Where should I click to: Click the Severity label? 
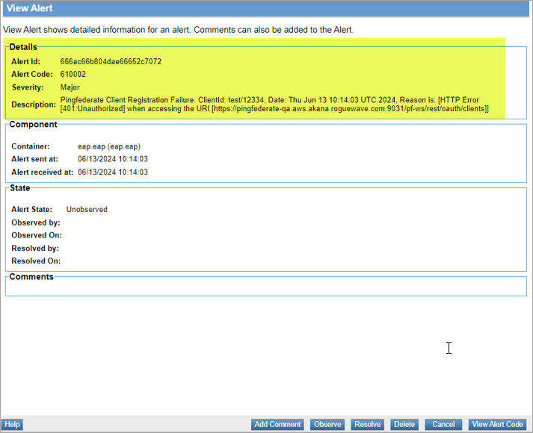(28, 87)
